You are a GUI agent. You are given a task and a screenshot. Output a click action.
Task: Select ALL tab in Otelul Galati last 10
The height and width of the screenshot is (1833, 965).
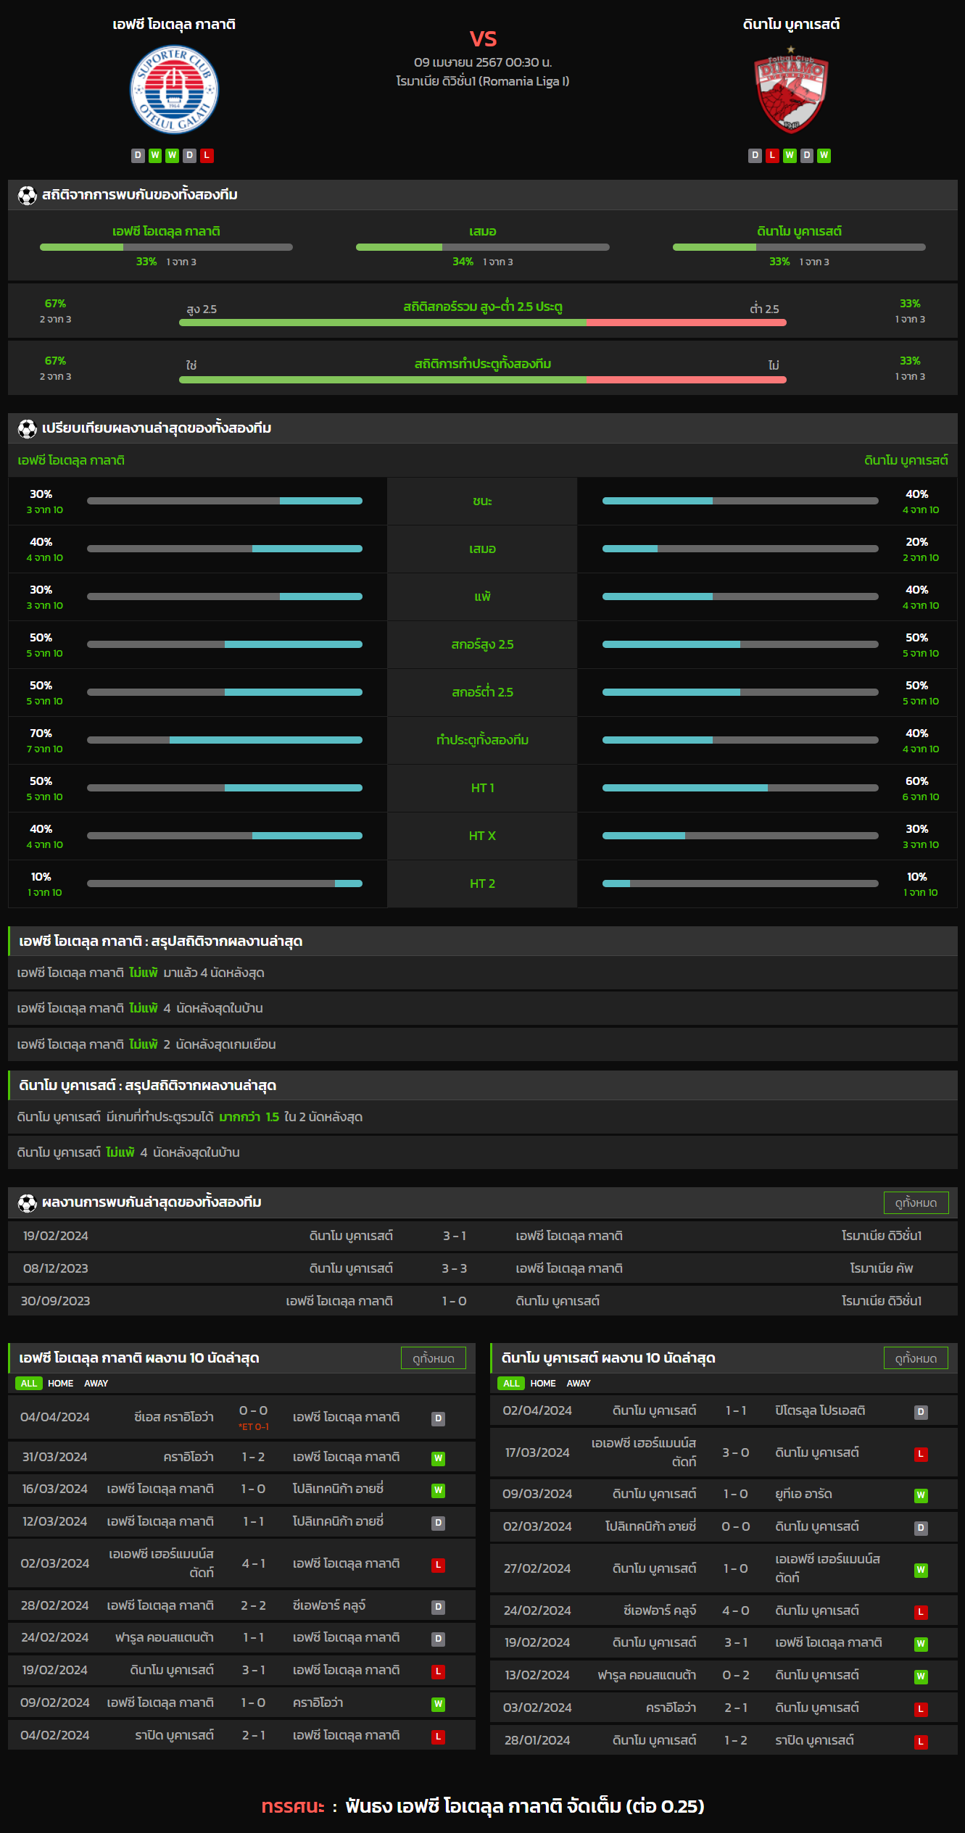tap(29, 1383)
